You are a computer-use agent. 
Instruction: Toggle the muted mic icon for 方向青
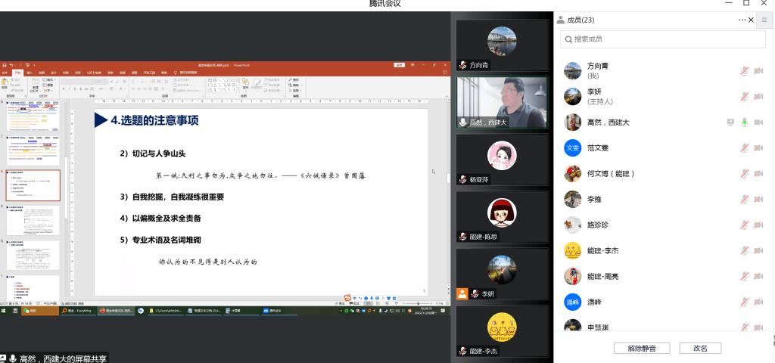[x=745, y=71]
